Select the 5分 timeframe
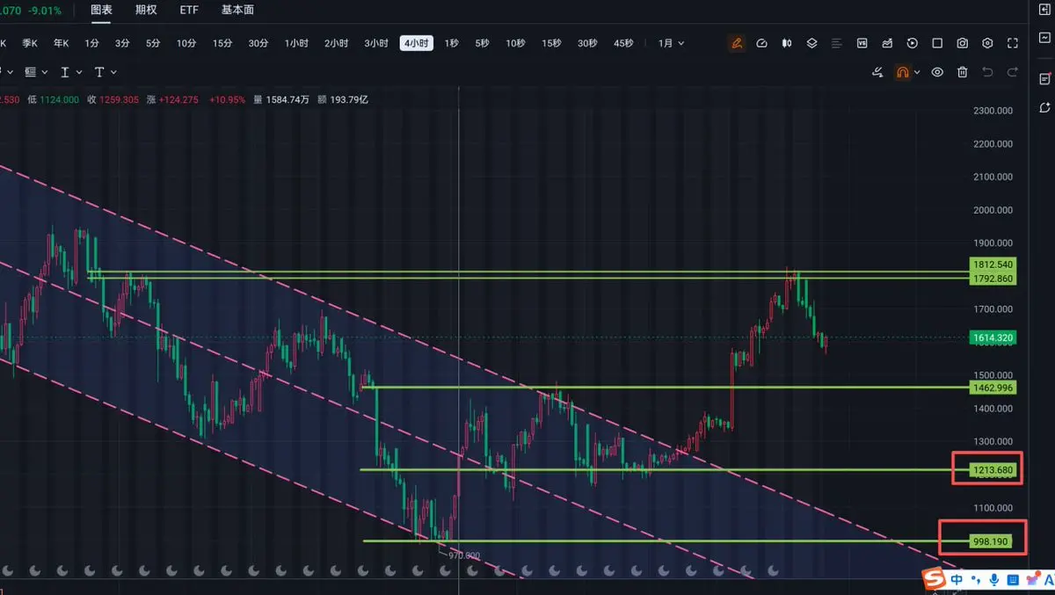 click(153, 43)
